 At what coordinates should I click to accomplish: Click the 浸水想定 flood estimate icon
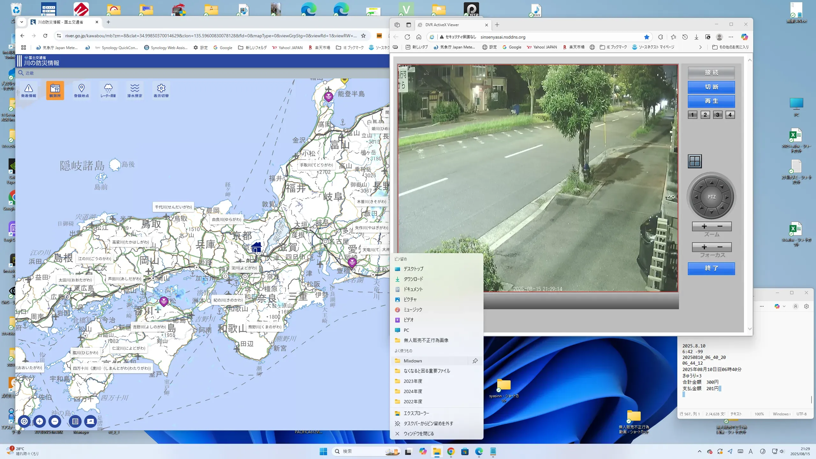tap(135, 91)
